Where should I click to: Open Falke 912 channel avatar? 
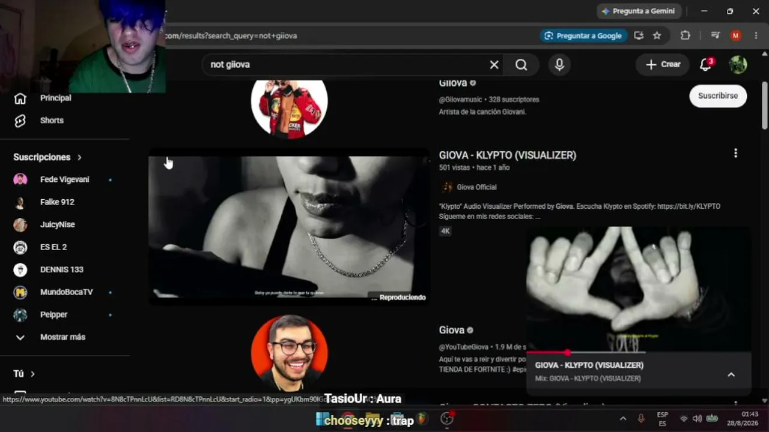click(20, 202)
